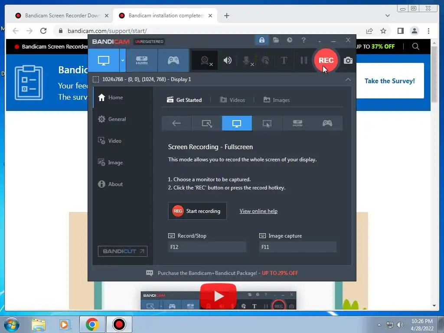Toggle the webcam overlay icon
This screenshot has width=444, height=333.
click(x=205, y=60)
